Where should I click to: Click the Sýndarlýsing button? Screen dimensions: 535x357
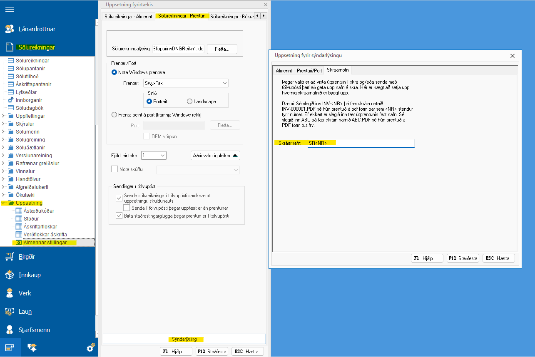(184, 339)
